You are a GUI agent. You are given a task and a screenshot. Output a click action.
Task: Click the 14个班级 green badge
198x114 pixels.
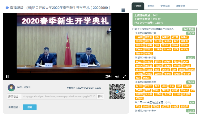click(189, 29)
